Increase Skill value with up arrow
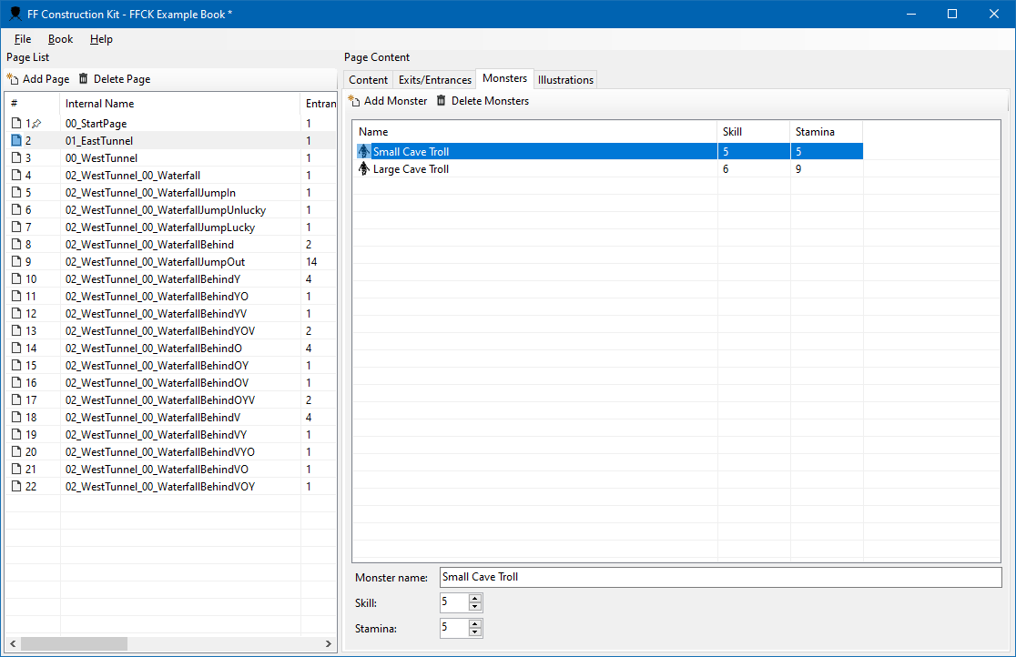Image resolution: width=1016 pixels, height=657 pixels. (x=474, y=598)
